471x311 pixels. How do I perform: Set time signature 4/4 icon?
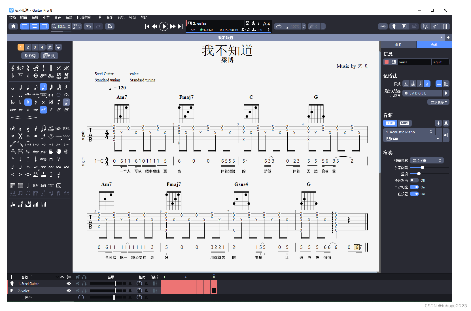(x=28, y=68)
